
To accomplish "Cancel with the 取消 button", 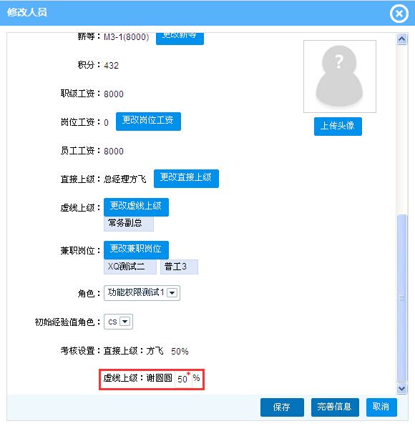I will point(381,407).
